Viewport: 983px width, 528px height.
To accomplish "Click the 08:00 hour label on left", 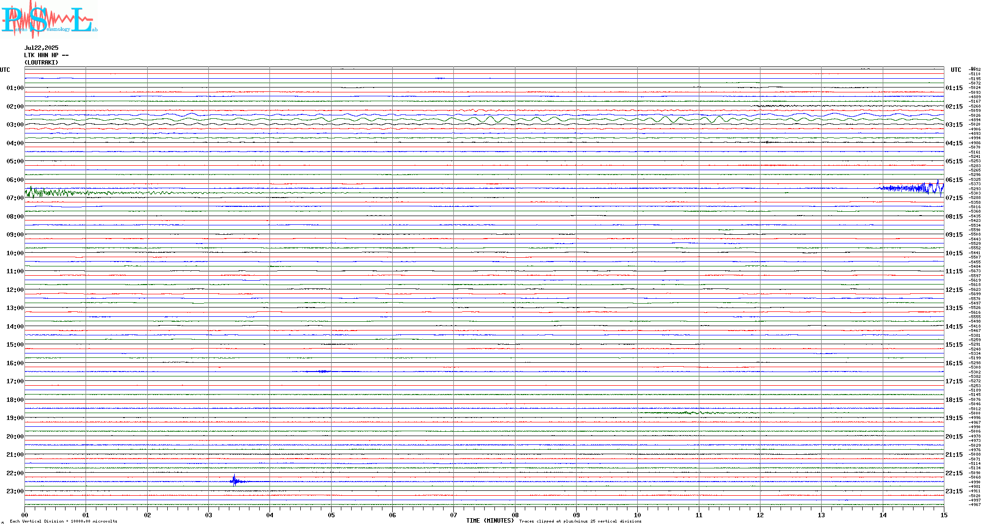I will click(15, 217).
